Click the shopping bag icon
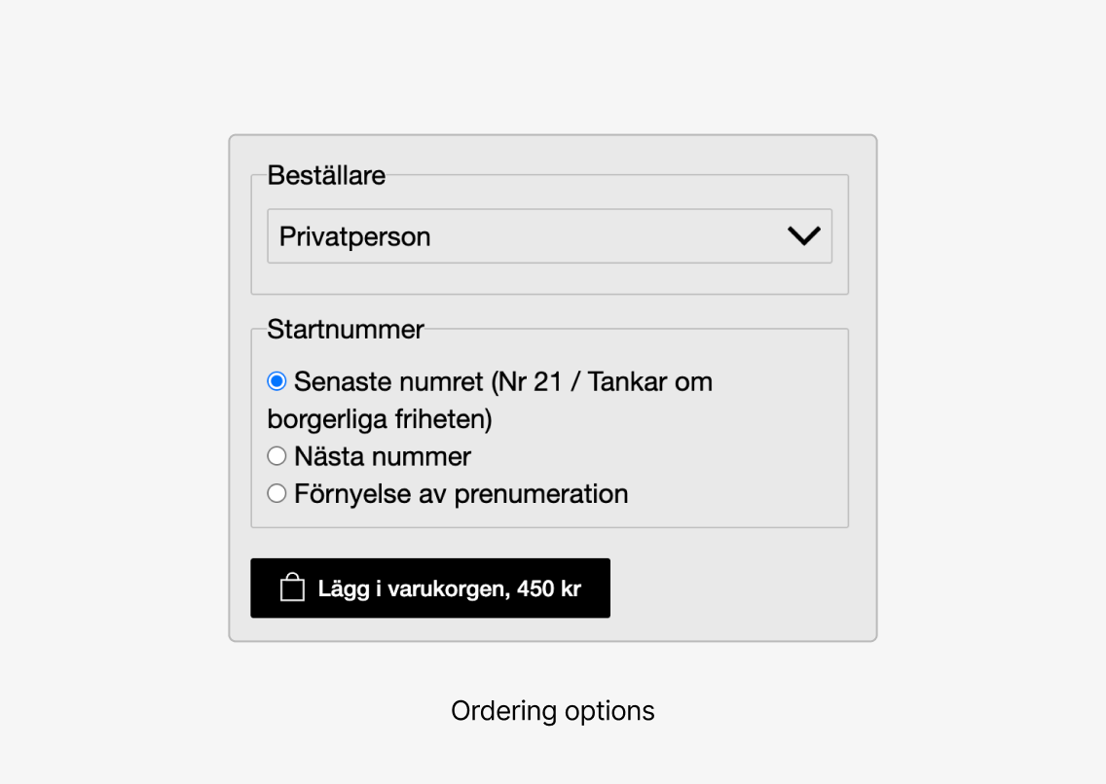 point(292,588)
